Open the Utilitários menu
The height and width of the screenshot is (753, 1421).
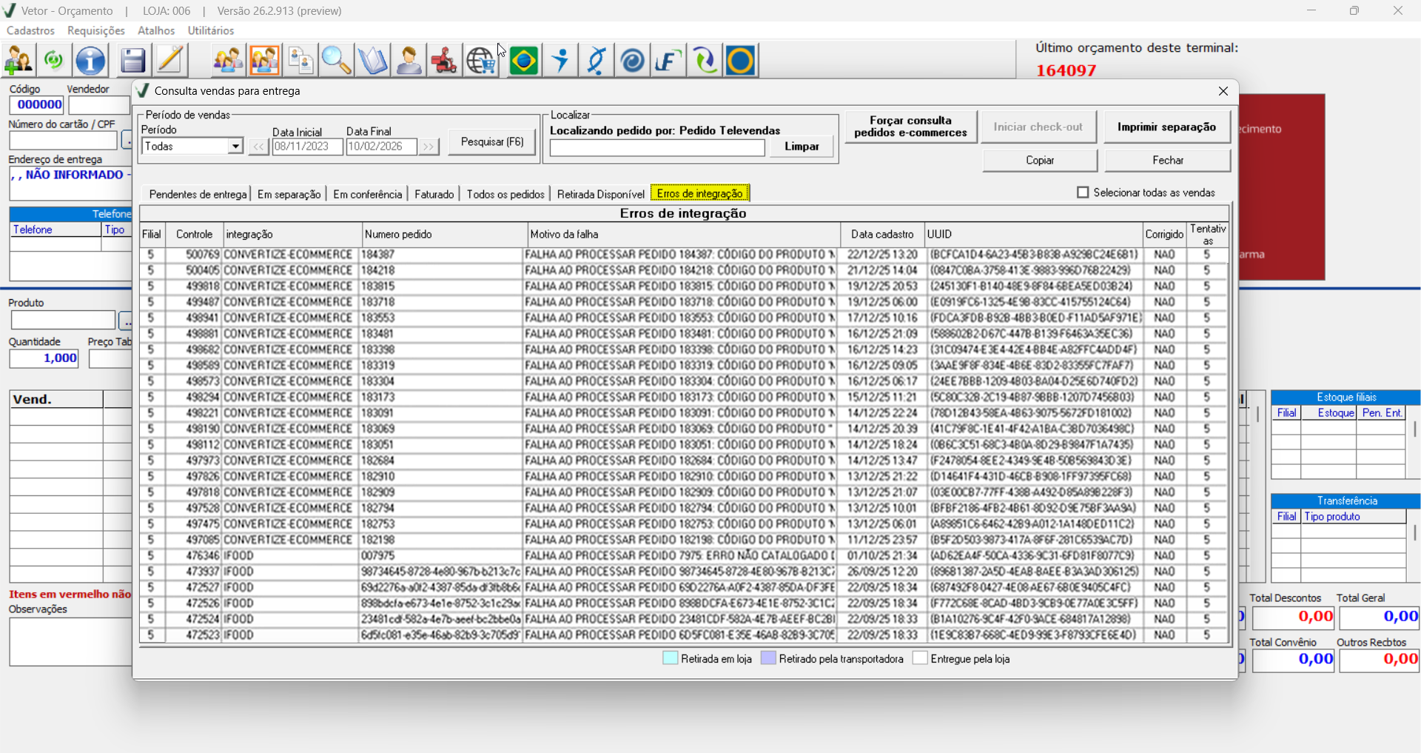[211, 30]
